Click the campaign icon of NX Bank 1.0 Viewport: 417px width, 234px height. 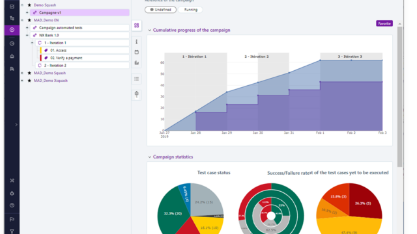[35, 35]
